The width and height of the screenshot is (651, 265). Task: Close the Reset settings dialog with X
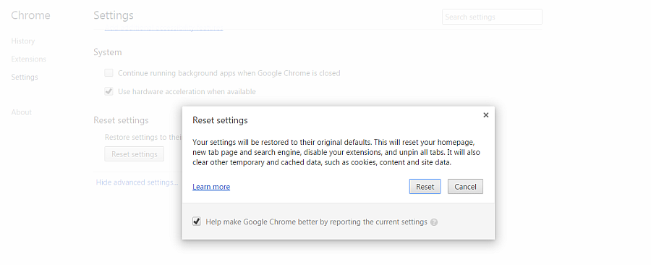pyautogui.click(x=486, y=115)
